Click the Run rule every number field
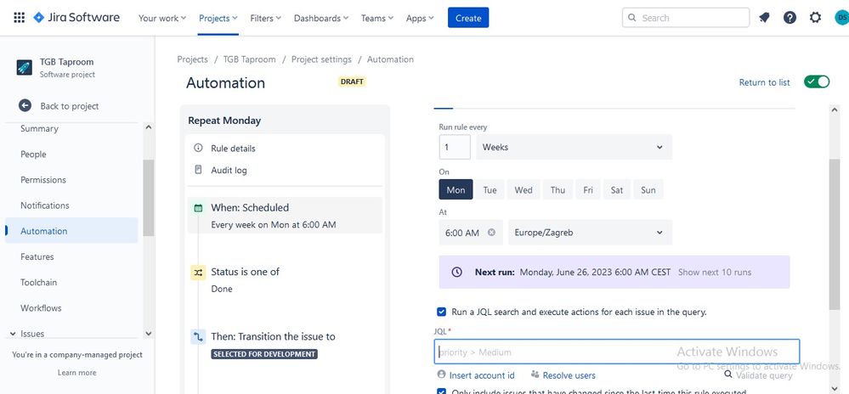849x394 pixels. pos(455,147)
